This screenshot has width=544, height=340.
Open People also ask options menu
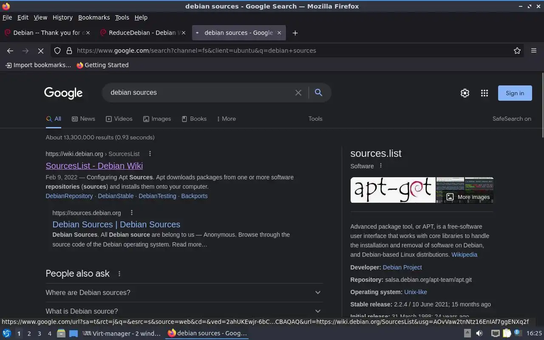point(119,274)
